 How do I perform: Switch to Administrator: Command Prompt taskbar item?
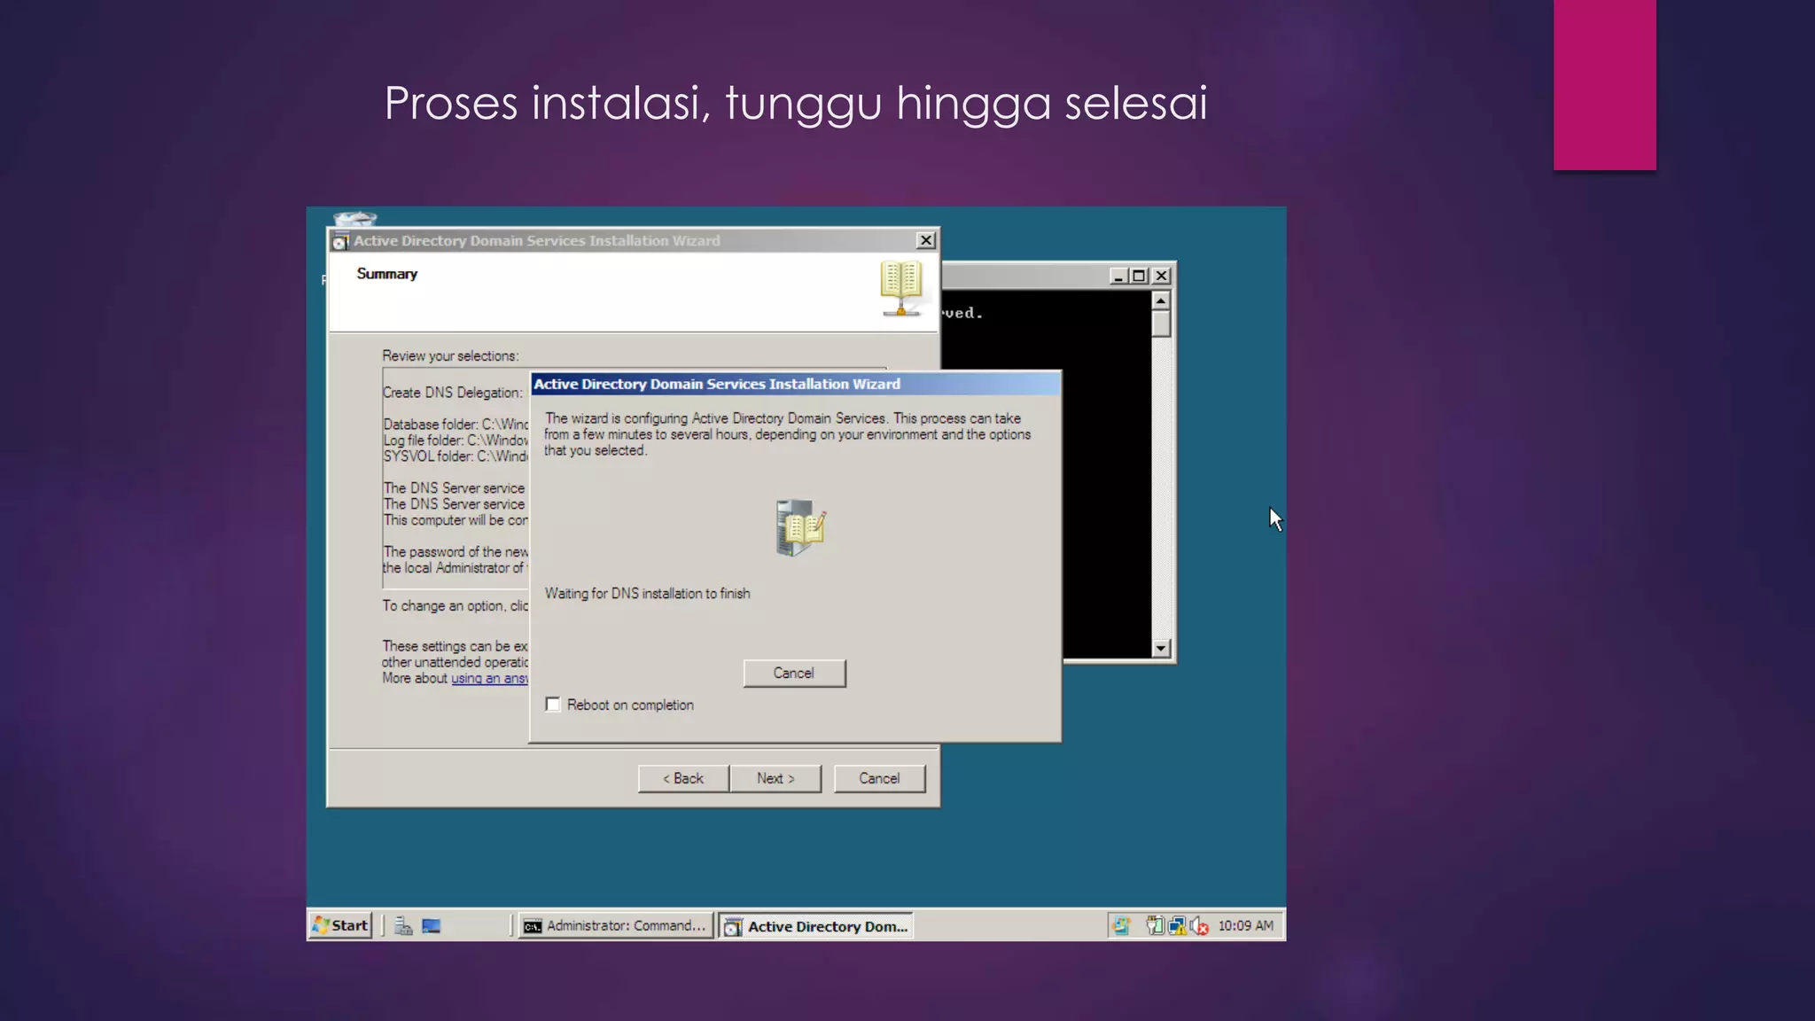click(x=616, y=925)
